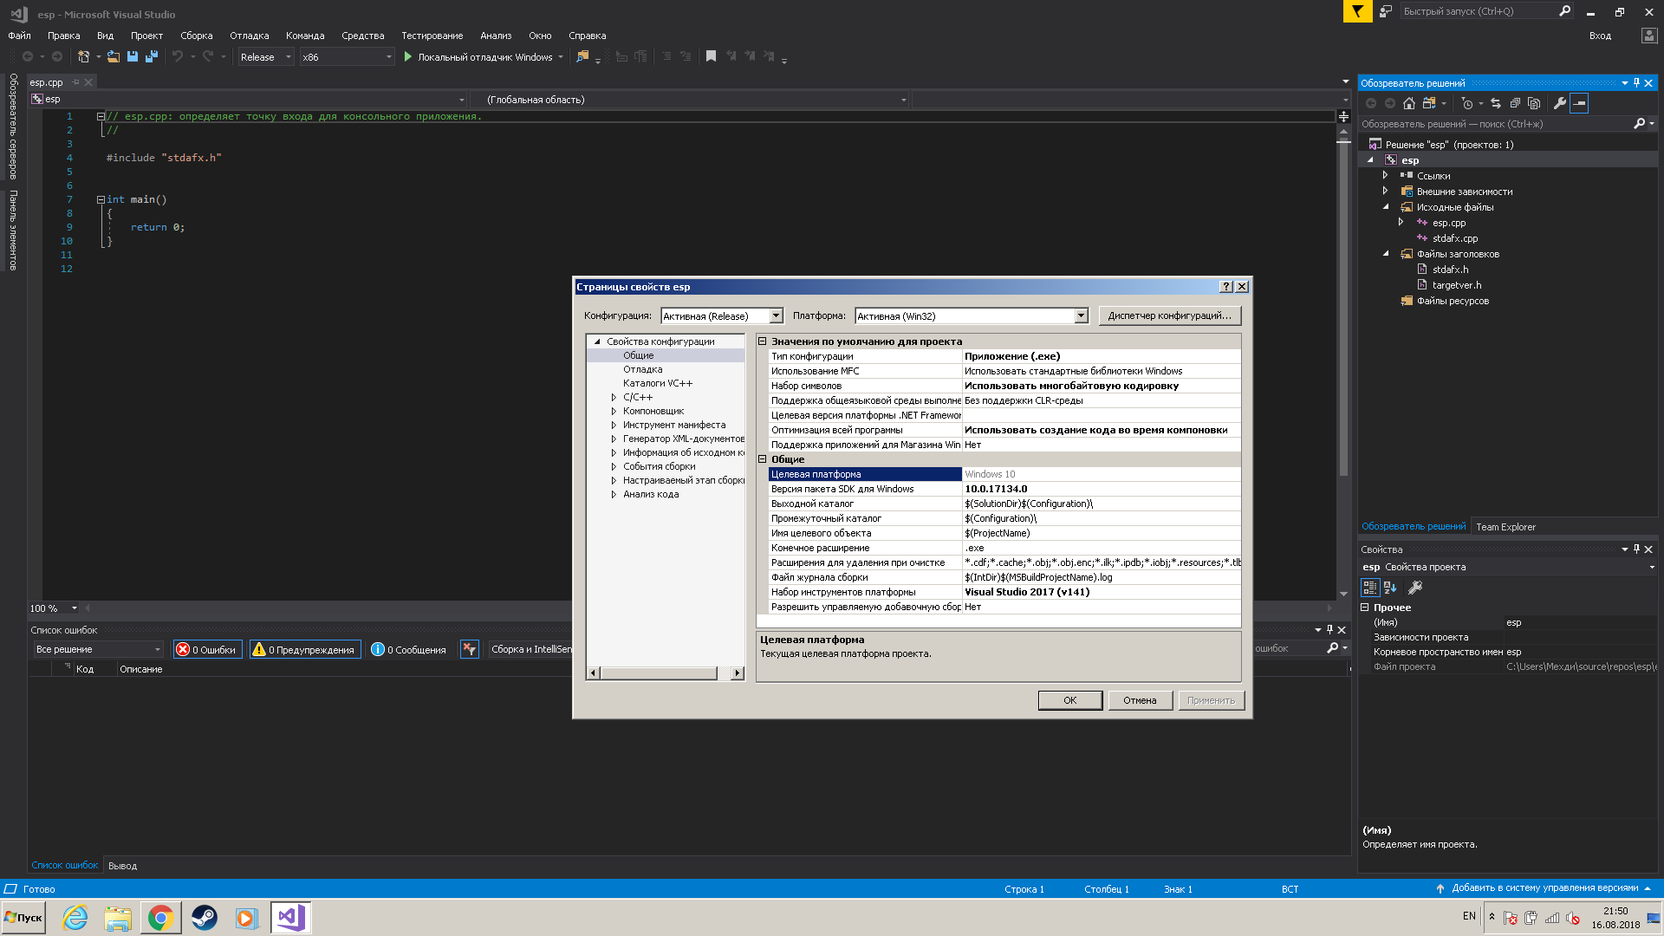Open the Платформа dropdown
1664x936 pixels.
tap(1081, 315)
